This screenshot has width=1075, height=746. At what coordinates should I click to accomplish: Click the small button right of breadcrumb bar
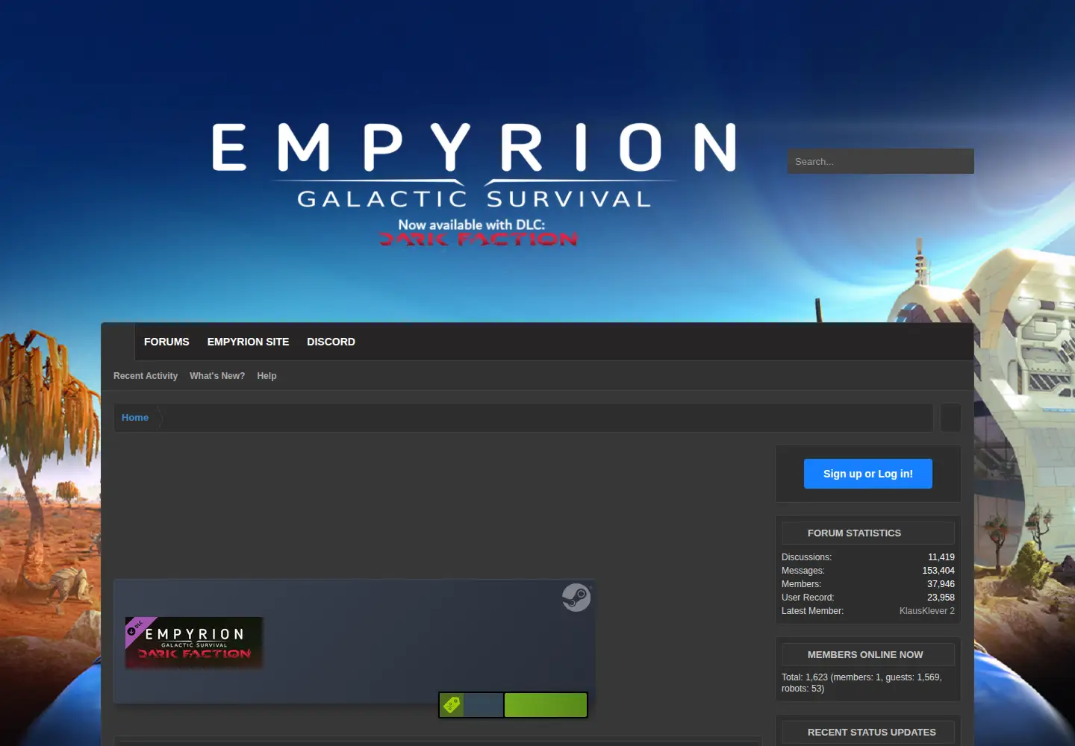[950, 418]
